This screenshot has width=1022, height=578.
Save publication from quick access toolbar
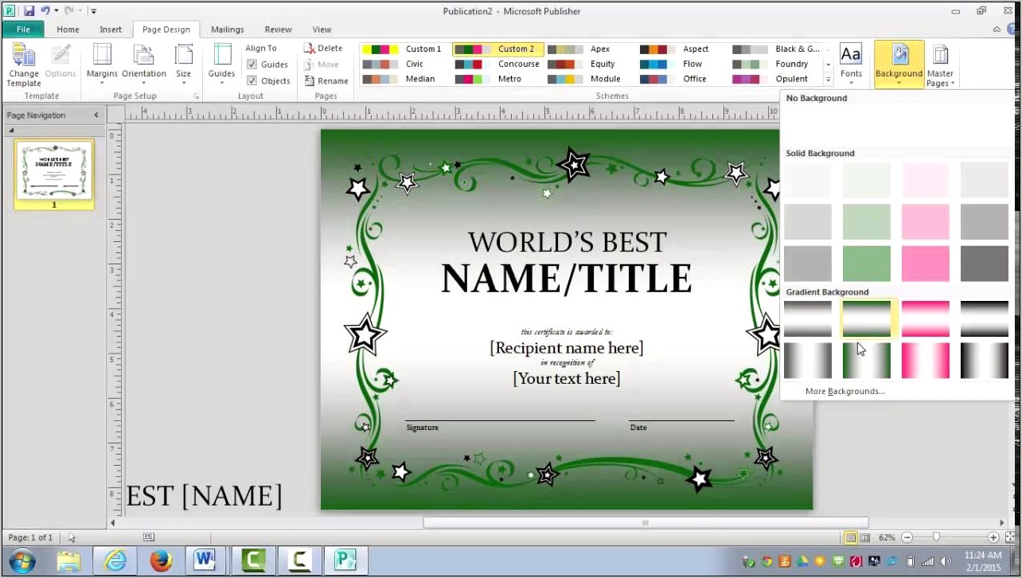29,11
